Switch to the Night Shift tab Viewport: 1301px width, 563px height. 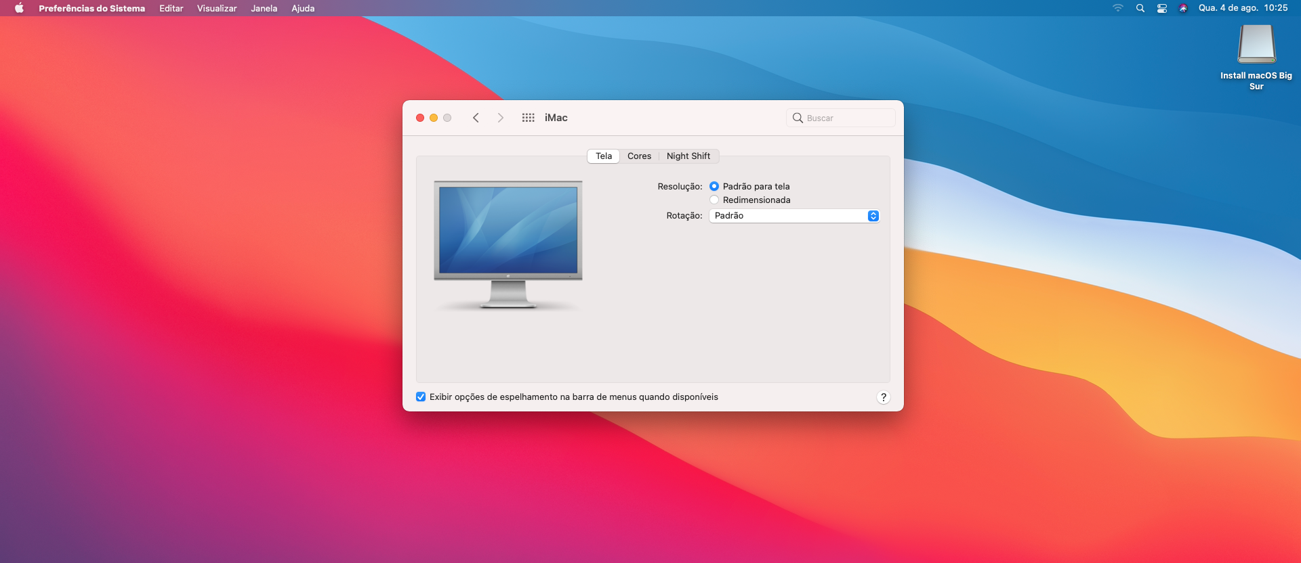[688, 156]
